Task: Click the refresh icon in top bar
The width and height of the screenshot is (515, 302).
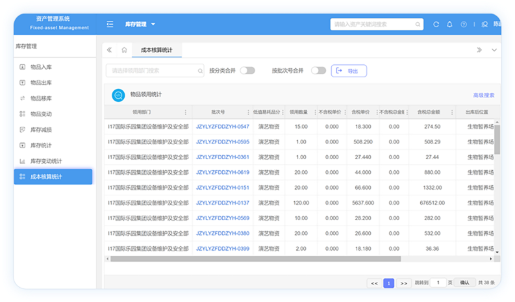Action: (436, 24)
